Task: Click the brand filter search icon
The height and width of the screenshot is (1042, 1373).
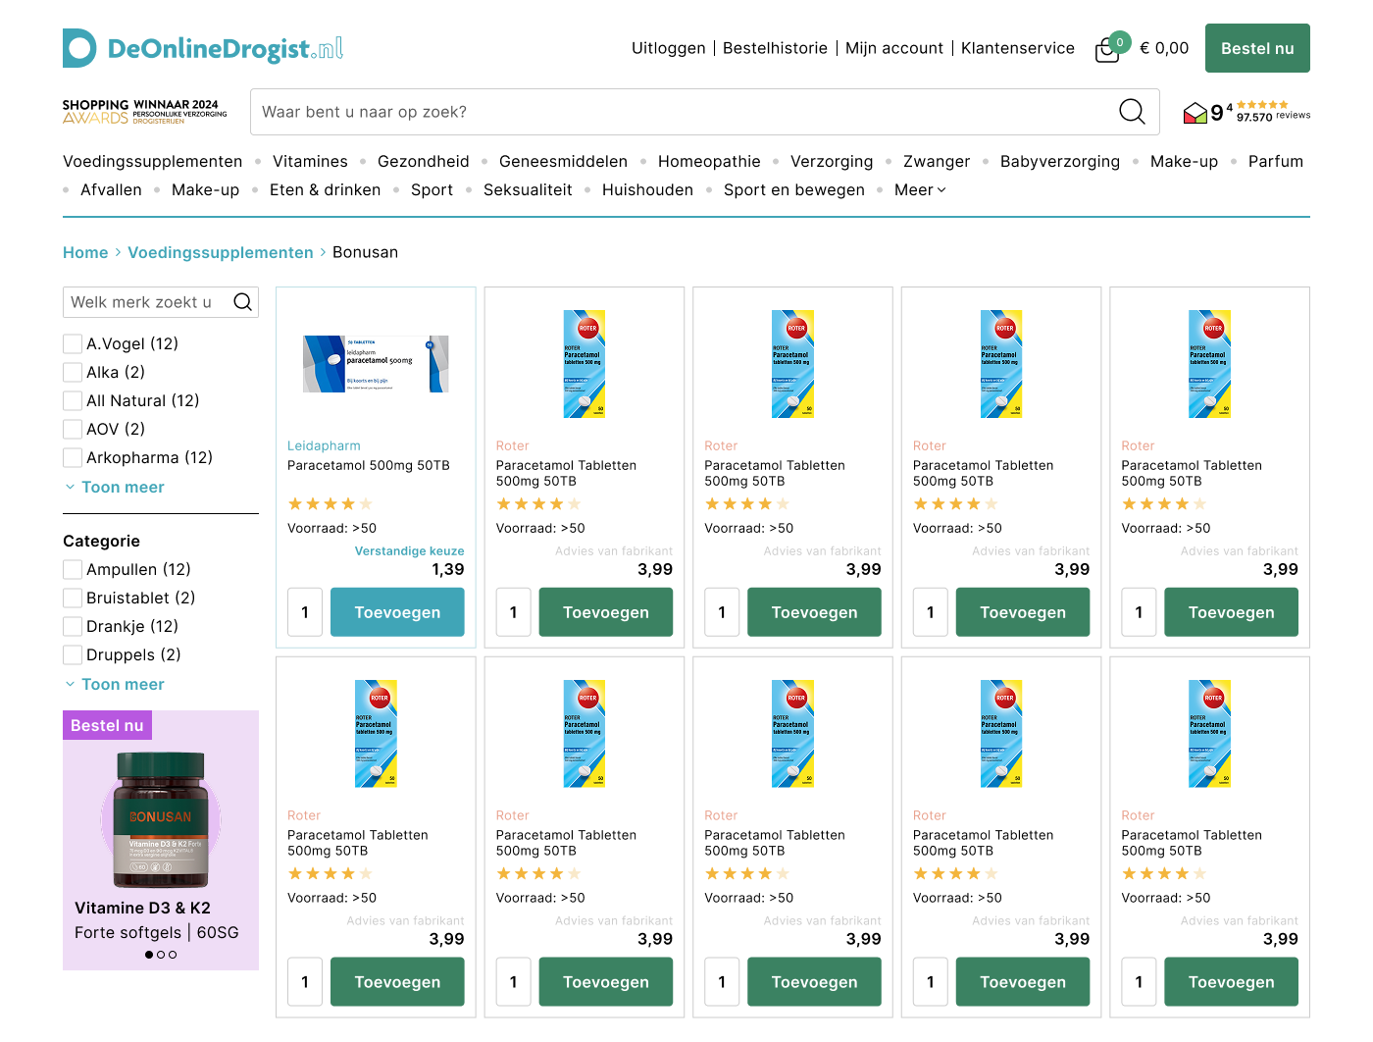Action: (x=242, y=302)
